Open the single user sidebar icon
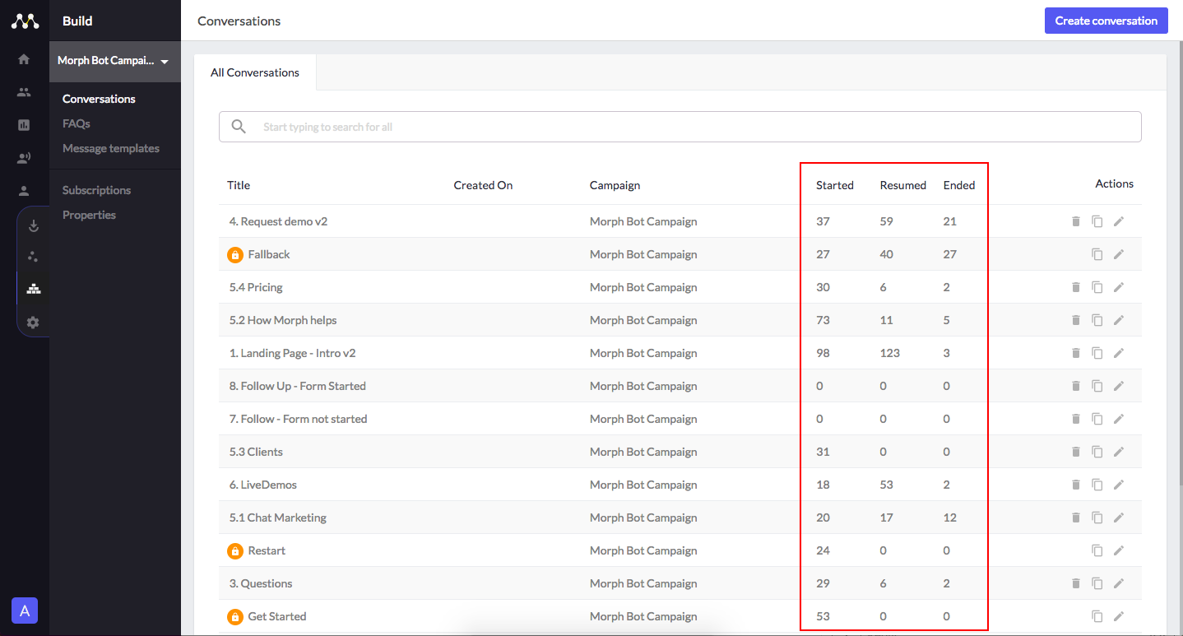 point(24,191)
